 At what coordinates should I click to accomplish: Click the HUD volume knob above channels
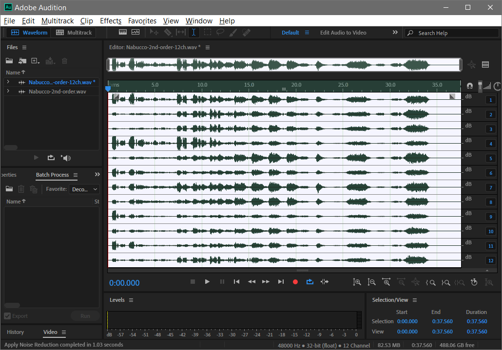pos(497,86)
